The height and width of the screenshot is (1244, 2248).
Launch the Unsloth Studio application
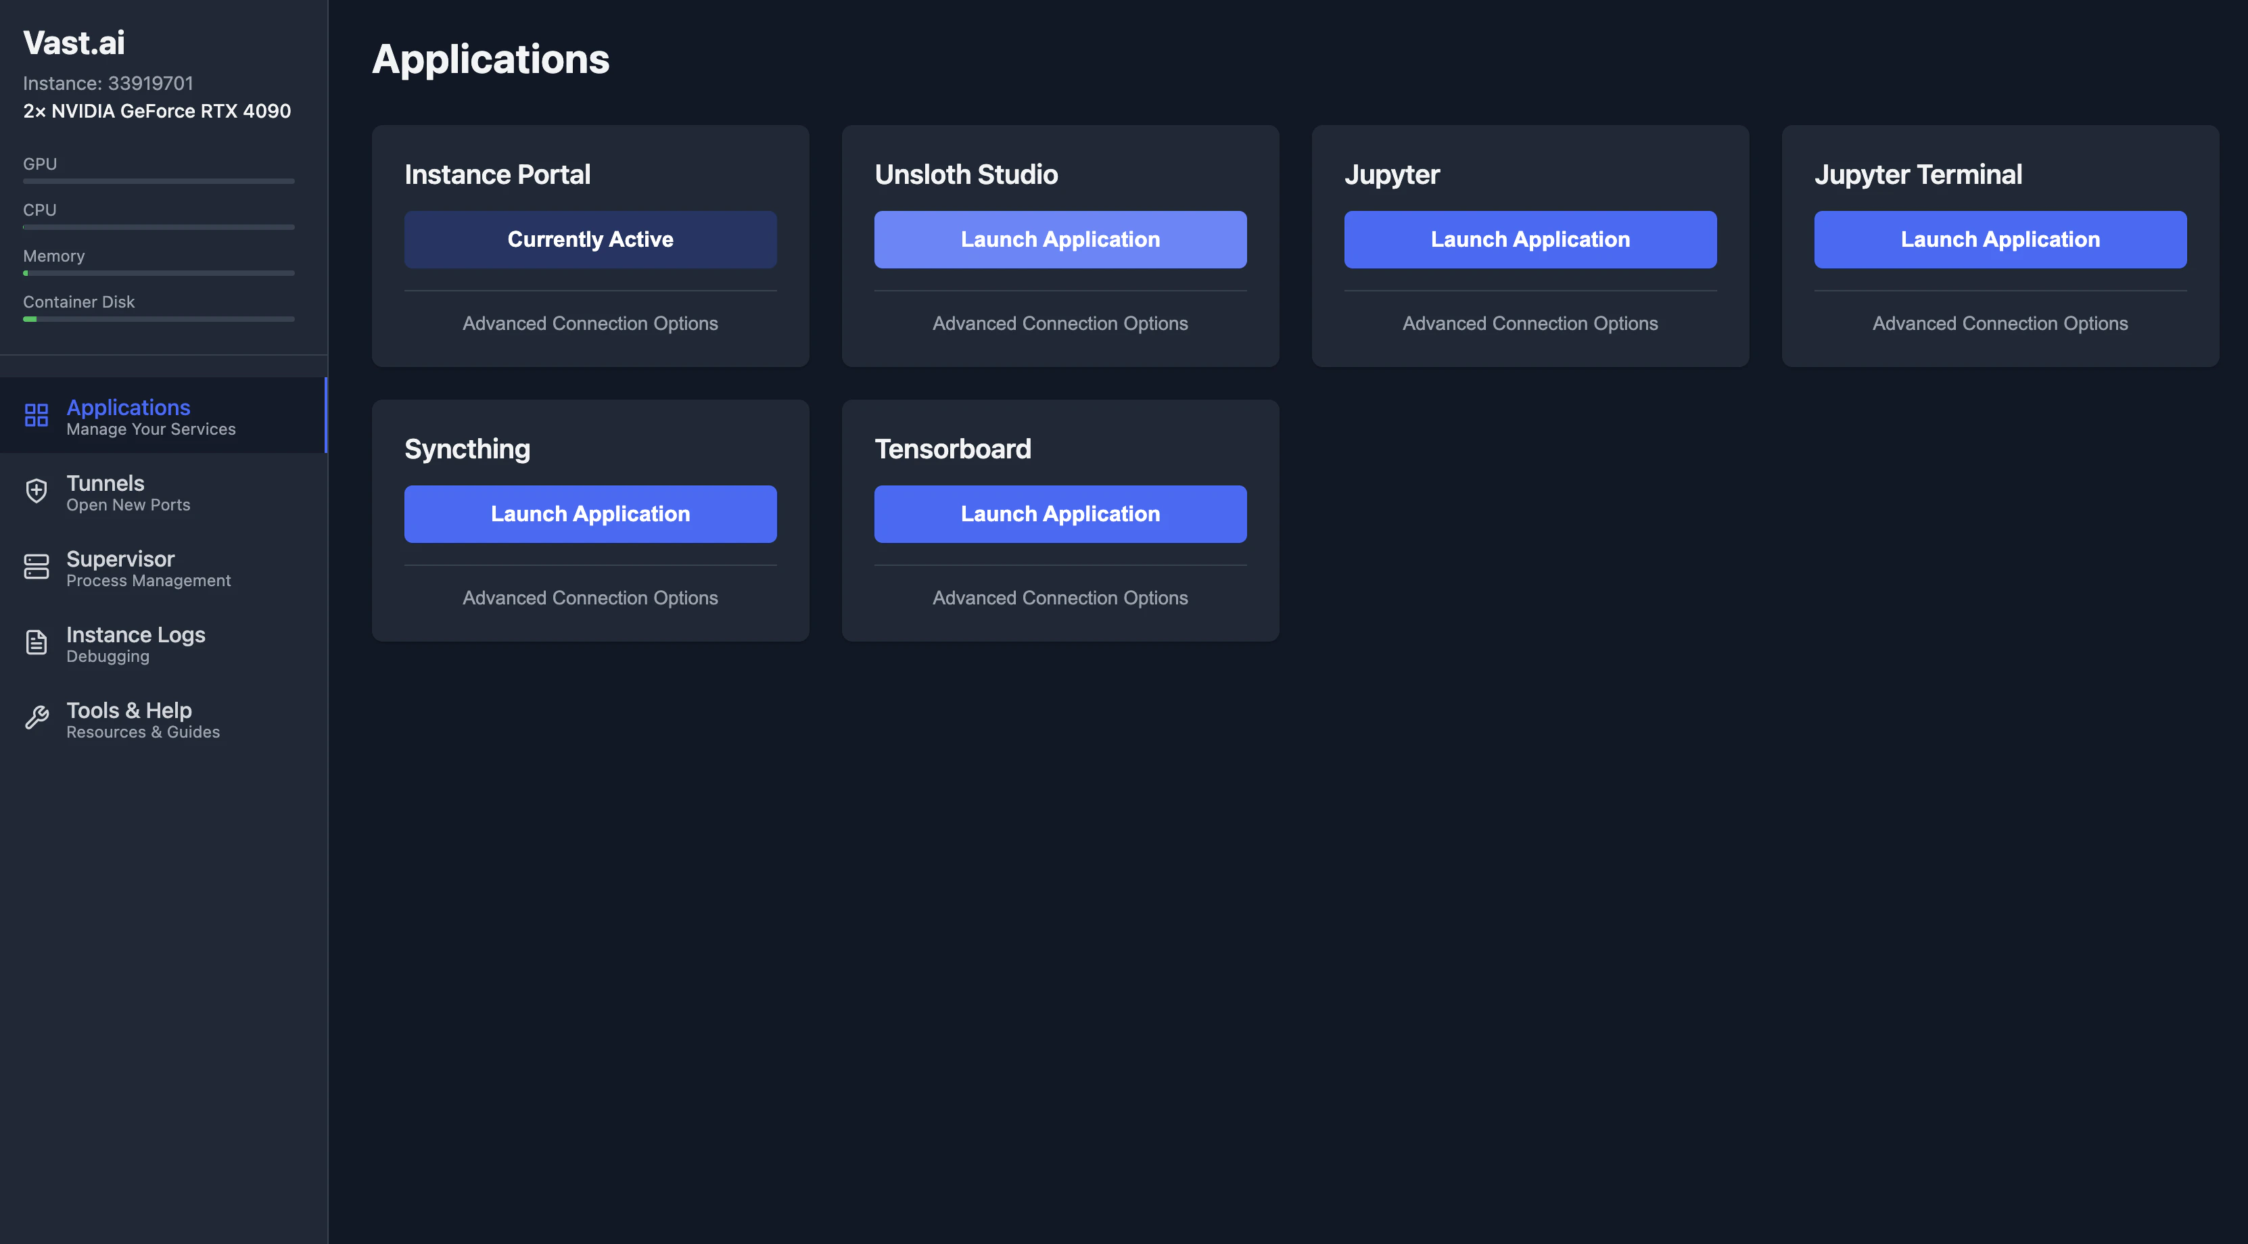tap(1060, 239)
